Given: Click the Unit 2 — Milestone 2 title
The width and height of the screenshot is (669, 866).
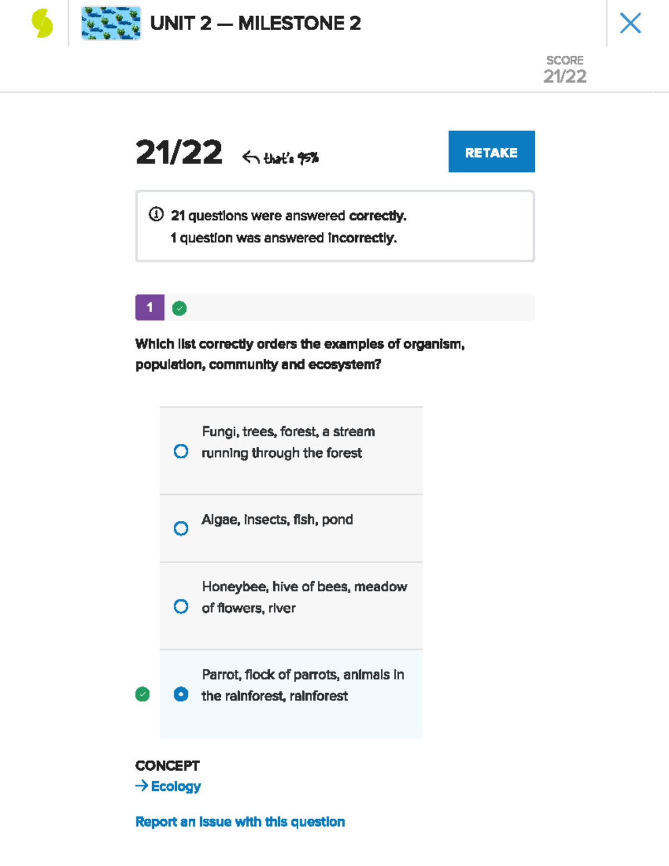Looking at the screenshot, I should tap(255, 23).
